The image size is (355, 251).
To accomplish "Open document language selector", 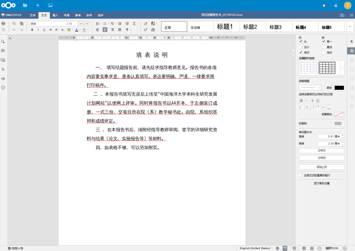I will tap(256, 248).
